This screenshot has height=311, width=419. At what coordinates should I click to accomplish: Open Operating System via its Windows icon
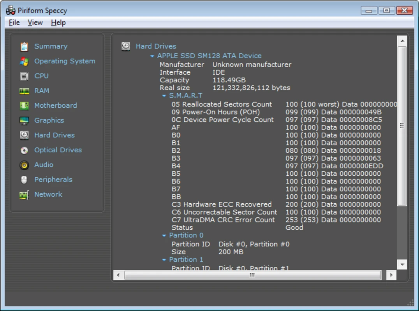(x=25, y=61)
